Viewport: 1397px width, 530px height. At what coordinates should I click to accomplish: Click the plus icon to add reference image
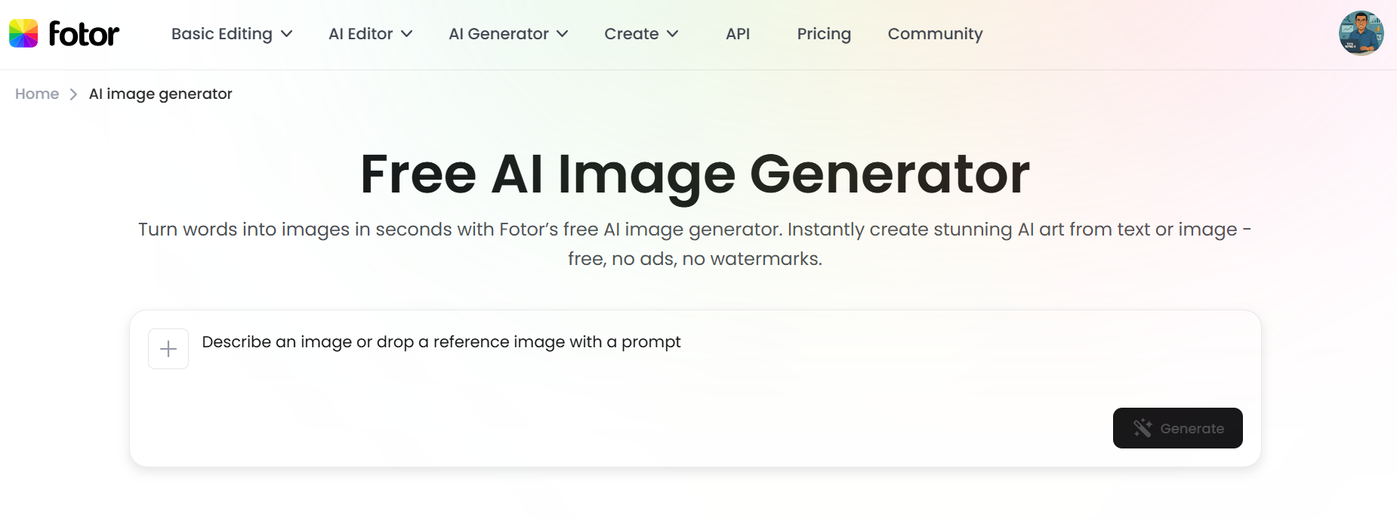(x=168, y=348)
